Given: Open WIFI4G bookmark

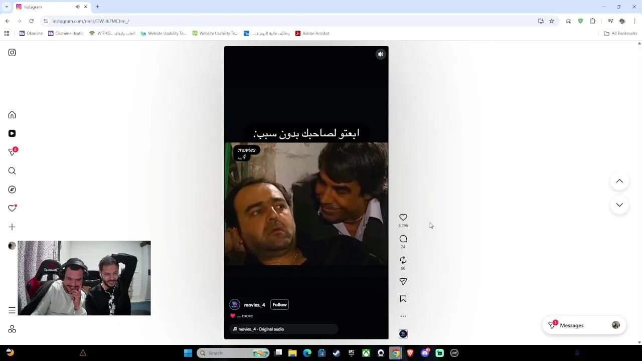Looking at the screenshot, I should click(x=112, y=34).
